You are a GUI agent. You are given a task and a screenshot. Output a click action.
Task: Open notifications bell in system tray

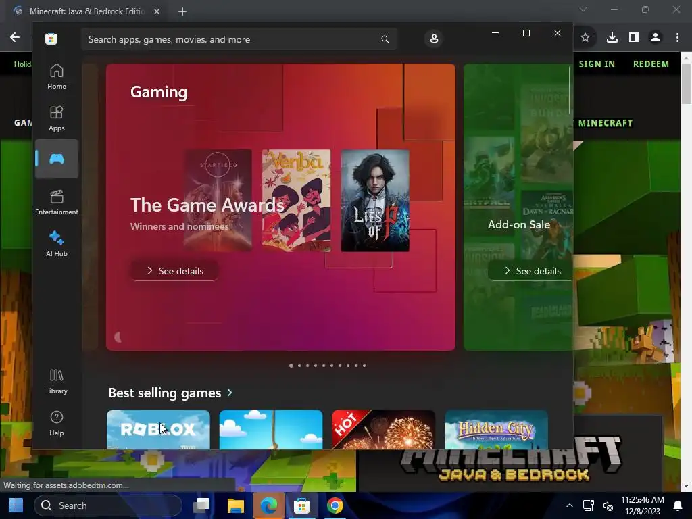pos(677,505)
